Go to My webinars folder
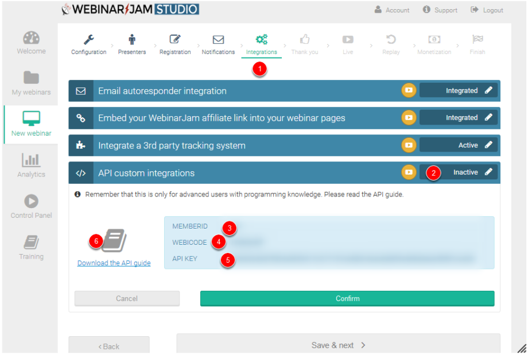The height and width of the screenshot is (354, 528). [x=32, y=83]
